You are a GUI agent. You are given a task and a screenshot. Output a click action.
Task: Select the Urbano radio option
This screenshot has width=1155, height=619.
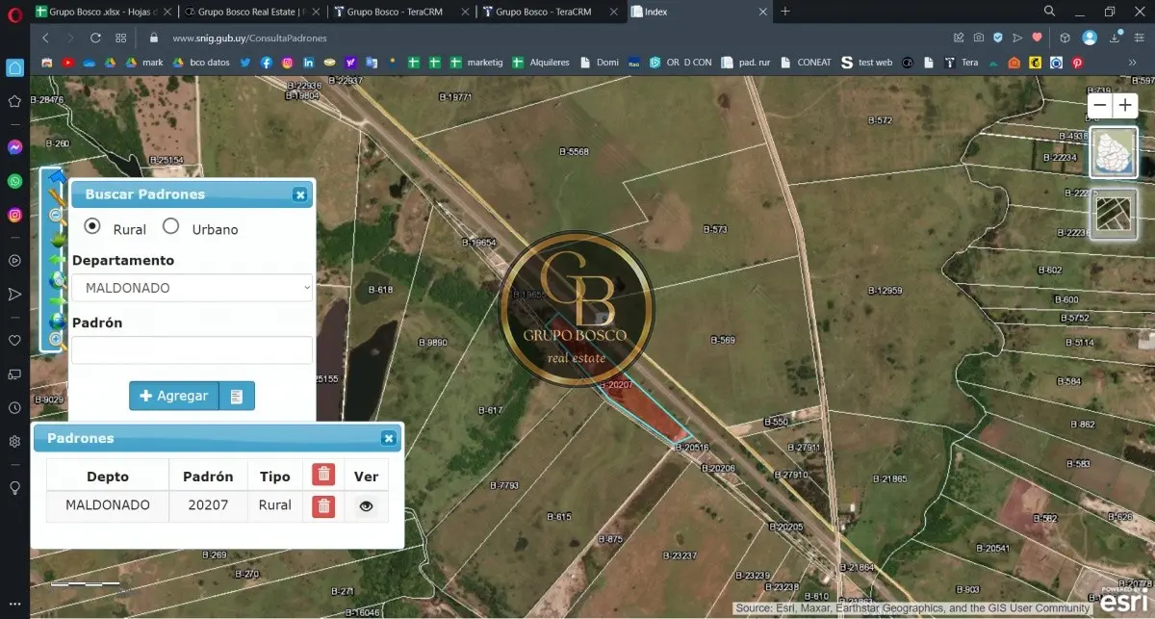(x=170, y=226)
